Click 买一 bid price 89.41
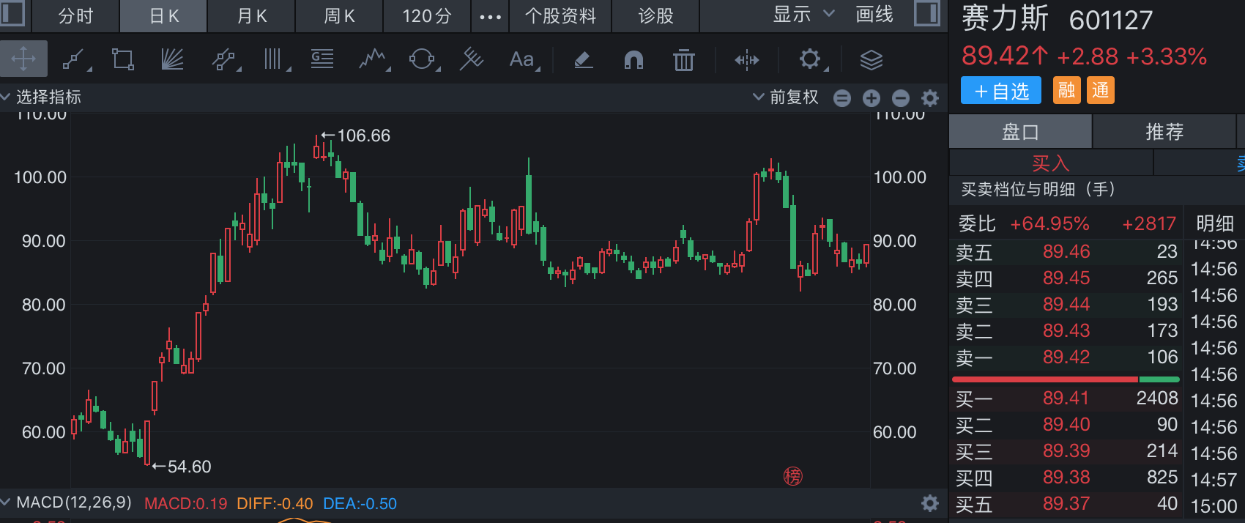This screenshot has height=523, width=1245. point(1066,398)
